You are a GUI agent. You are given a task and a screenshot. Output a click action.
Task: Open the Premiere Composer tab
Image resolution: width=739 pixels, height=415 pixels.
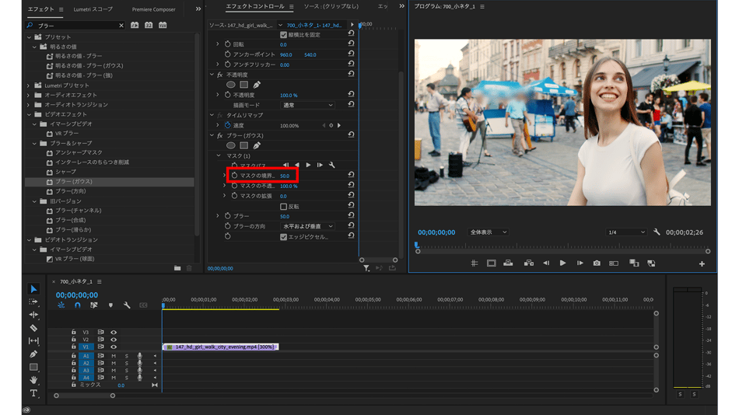(153, 9)
